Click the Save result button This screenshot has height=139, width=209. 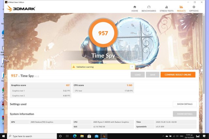153,75
